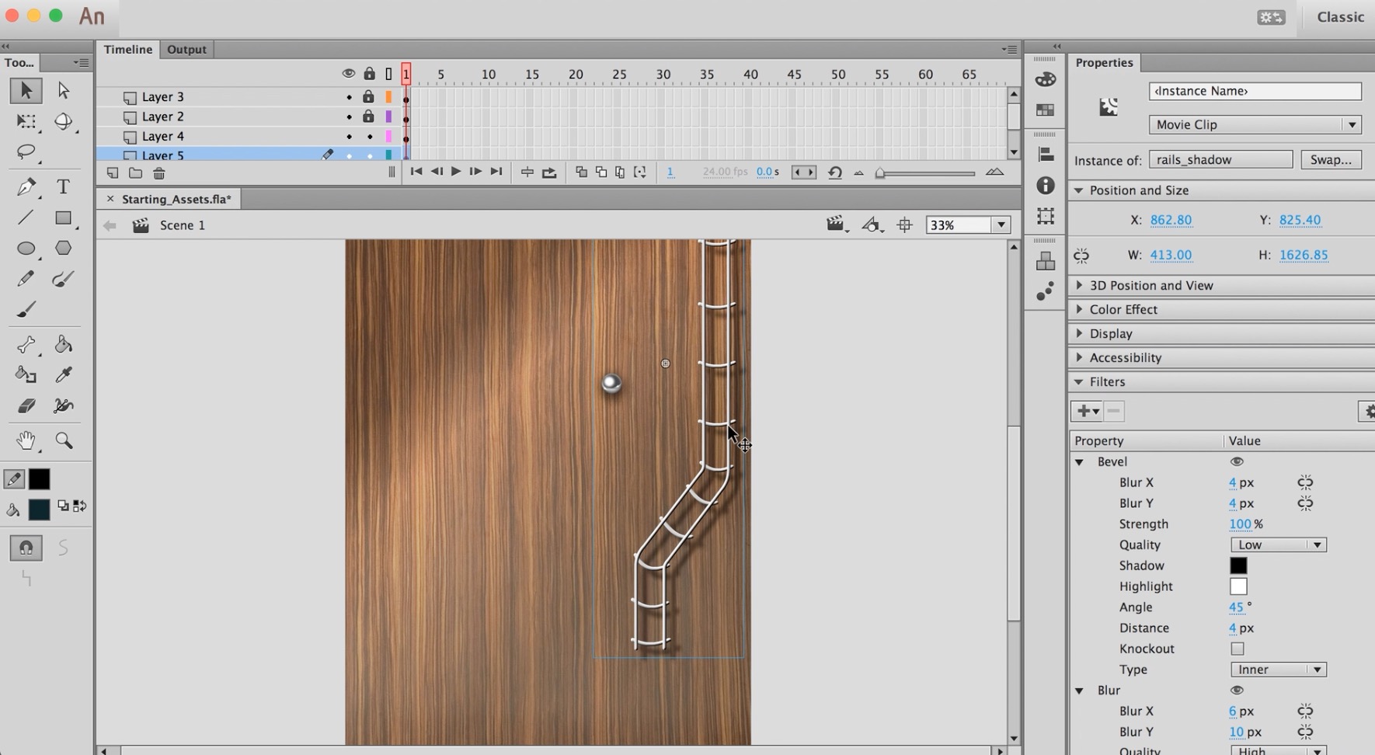Toggle Bevel filter visibility eye
The image size is (1375, 755).
1237,461
